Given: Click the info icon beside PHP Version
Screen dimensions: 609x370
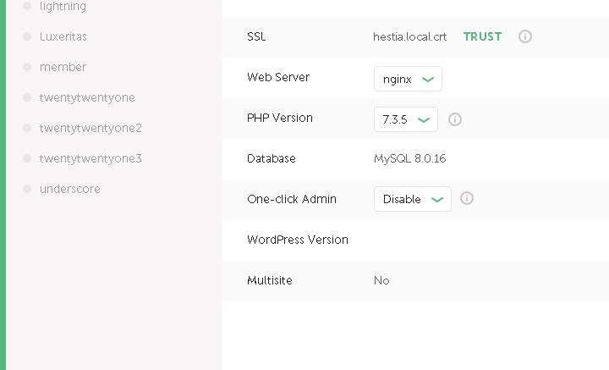Looking at the screenshot, I should 455,119.
